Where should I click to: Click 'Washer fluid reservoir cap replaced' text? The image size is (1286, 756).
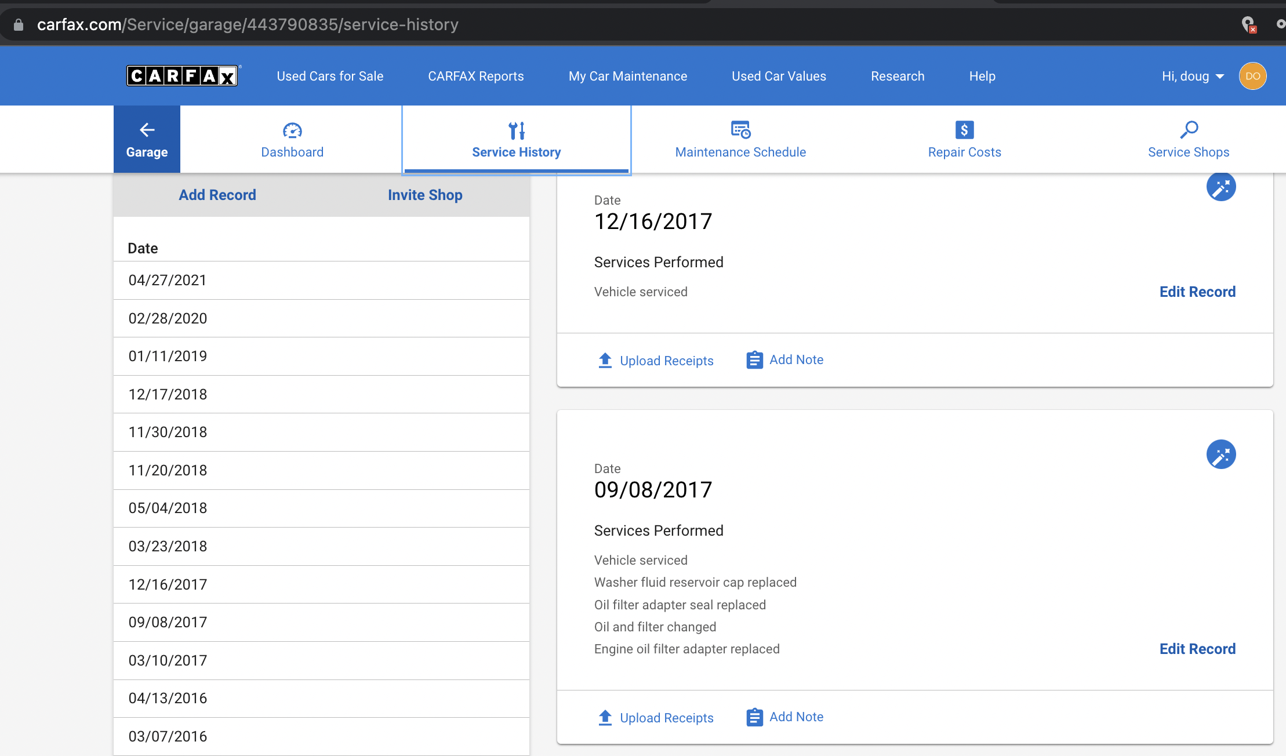tap(695, 582)
